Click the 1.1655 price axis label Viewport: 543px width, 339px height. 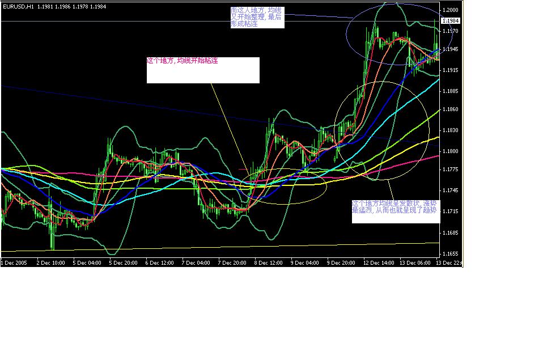tap(451, 254)
